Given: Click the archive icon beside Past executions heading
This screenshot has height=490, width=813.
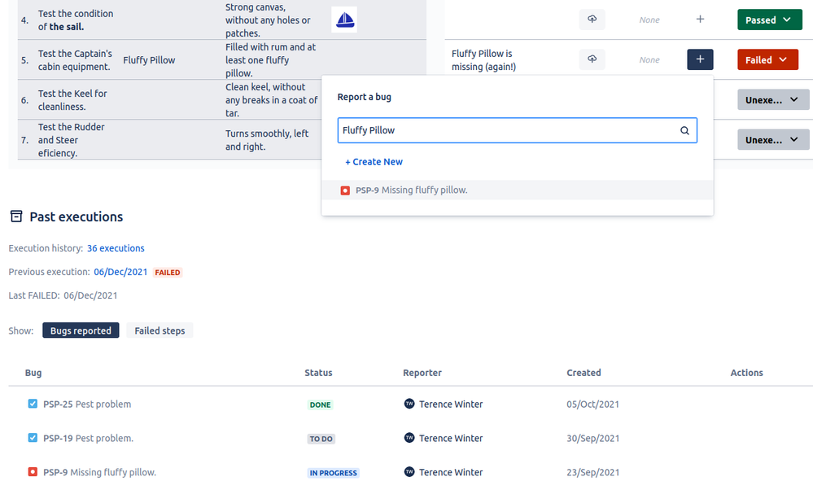Looking at the screenshot, I should (x=14, y=216).
